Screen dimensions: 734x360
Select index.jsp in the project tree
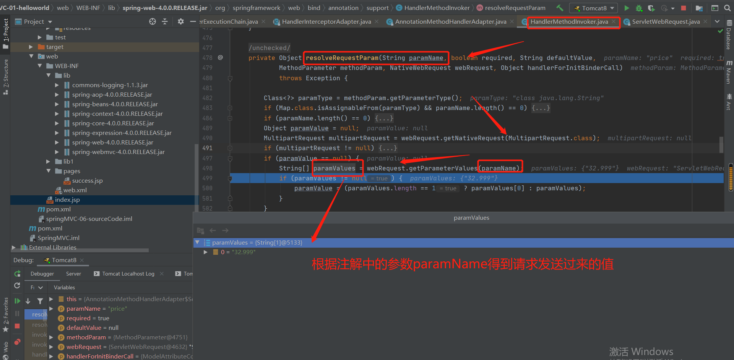67,199
